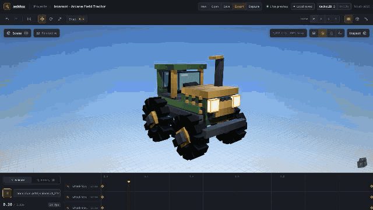Click the Open menu button

215,6
